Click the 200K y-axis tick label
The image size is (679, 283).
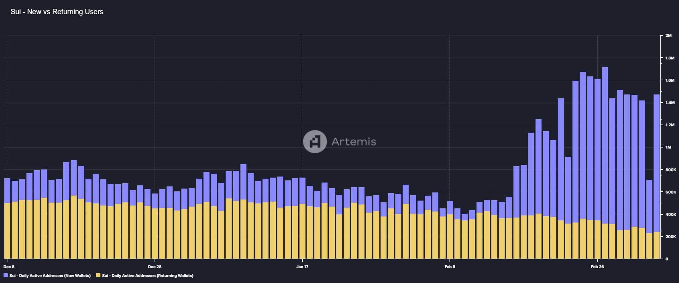click(671, 237)
